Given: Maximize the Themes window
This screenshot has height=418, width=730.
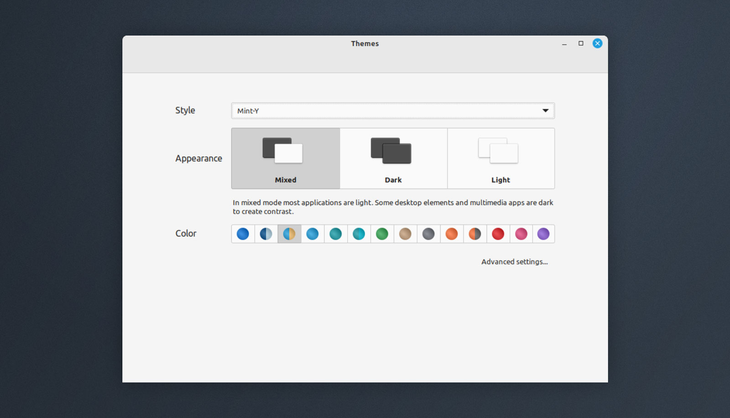Looking at the screenshot, I should click(581, 43).
